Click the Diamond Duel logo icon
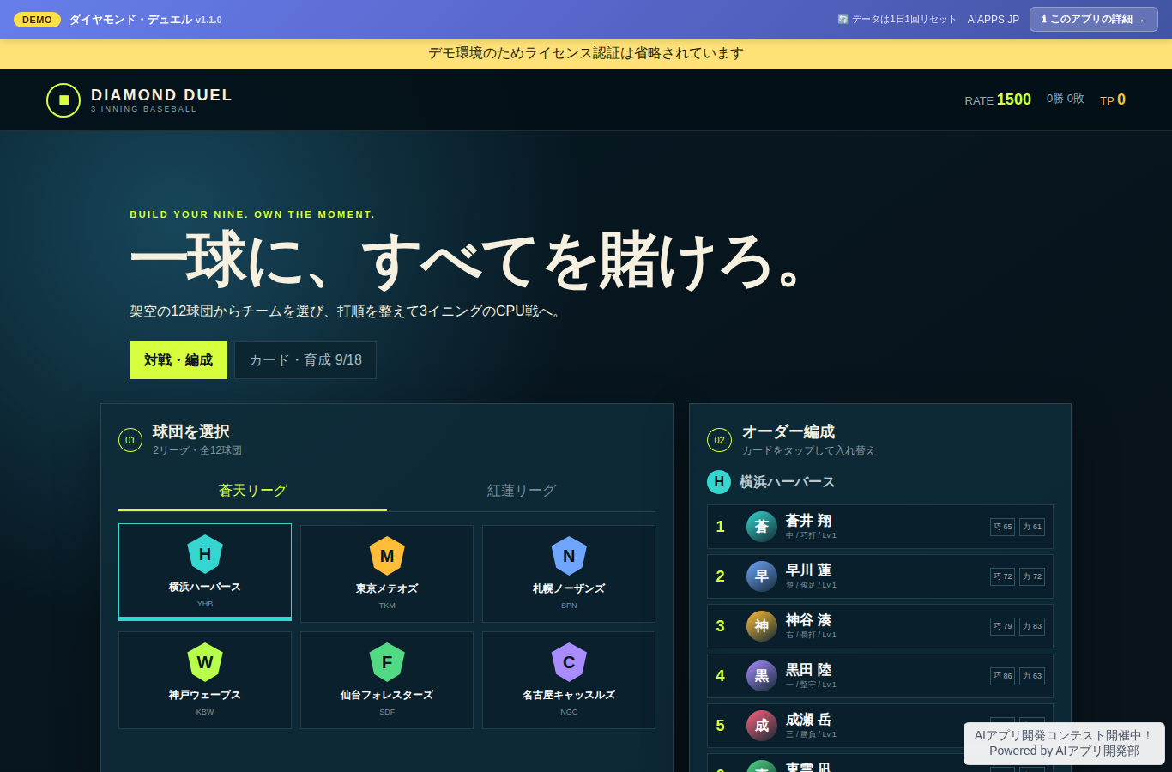This screenshot has height=772, width=1172. click(63, 100)
